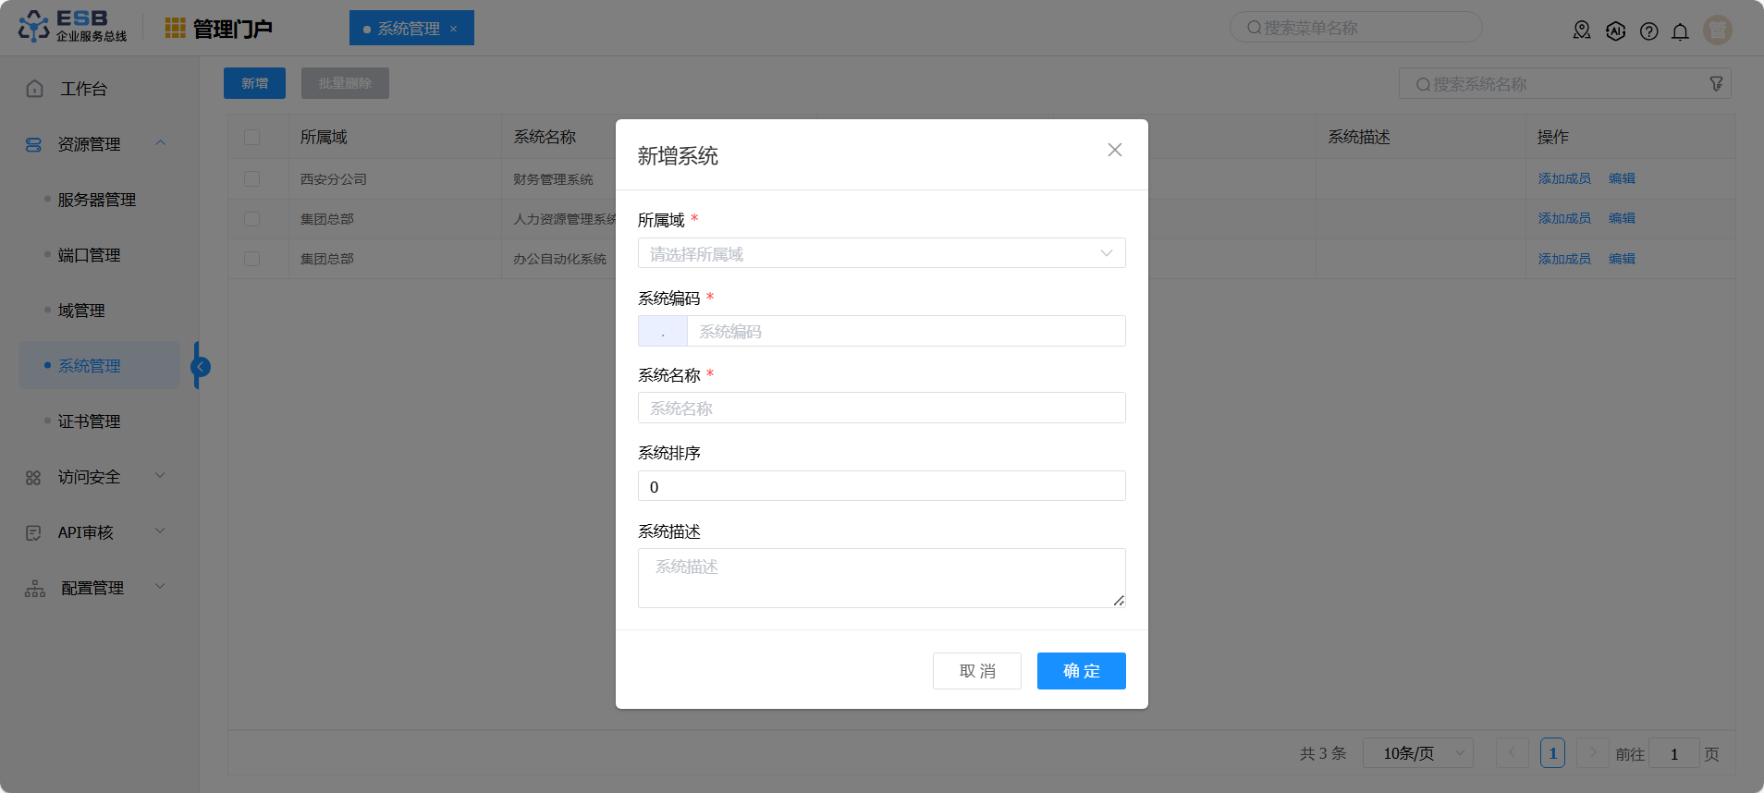Image resolution: width=1764 pixels, height=793 pixels.
Task: Toggle the select-all checkbox in table header
Action: [251, 138]
